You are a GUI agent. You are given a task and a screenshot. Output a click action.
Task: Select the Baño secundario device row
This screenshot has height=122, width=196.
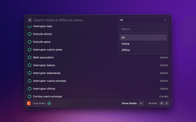pyautogui.click(x=43, y=57)
